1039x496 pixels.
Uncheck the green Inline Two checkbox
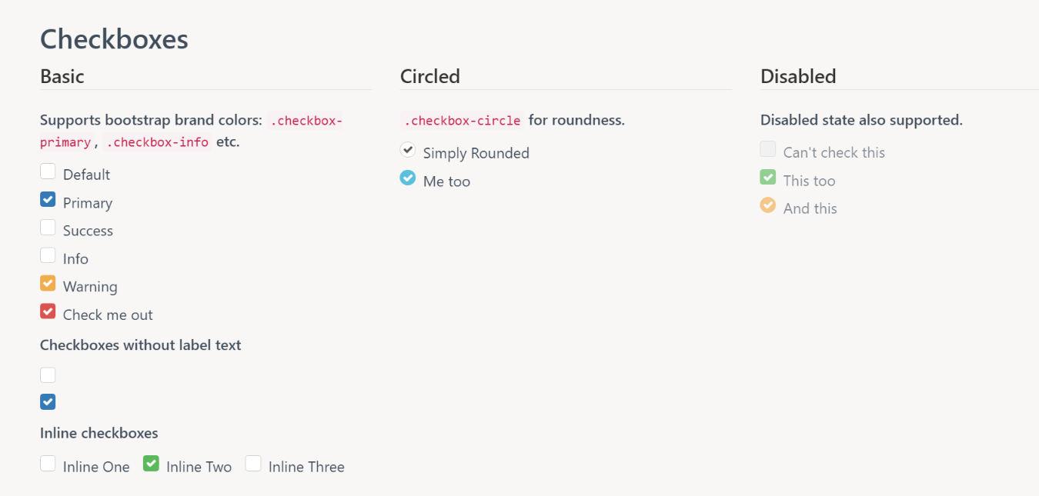151,464
